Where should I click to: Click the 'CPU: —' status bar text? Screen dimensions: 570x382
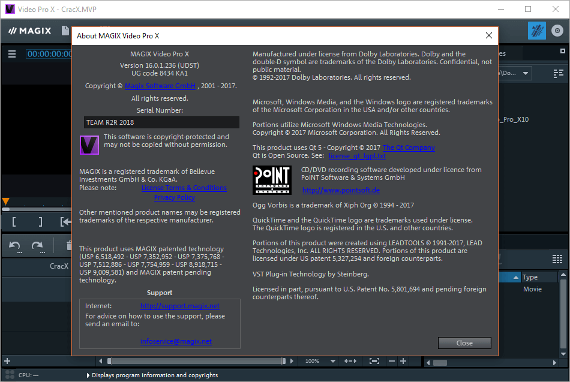(28, 375)
